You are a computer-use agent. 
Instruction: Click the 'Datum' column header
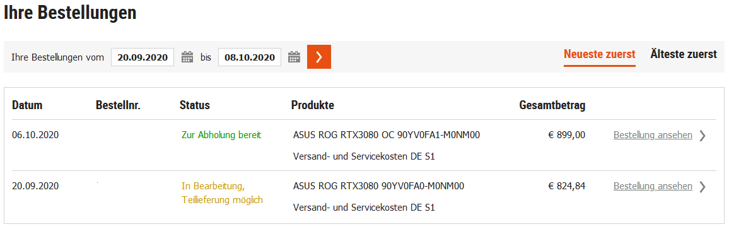tap(27, 105)
